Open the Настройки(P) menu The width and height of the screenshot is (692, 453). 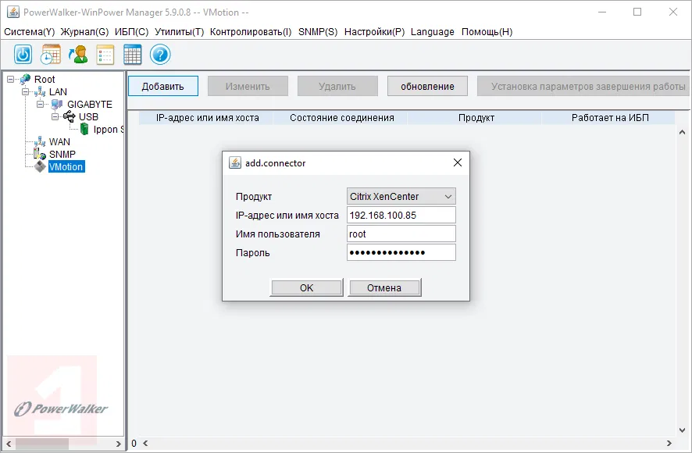[x=374, y=32]
